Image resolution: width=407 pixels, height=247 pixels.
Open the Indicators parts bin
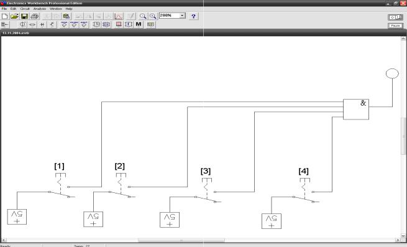(x=119, y=24)
